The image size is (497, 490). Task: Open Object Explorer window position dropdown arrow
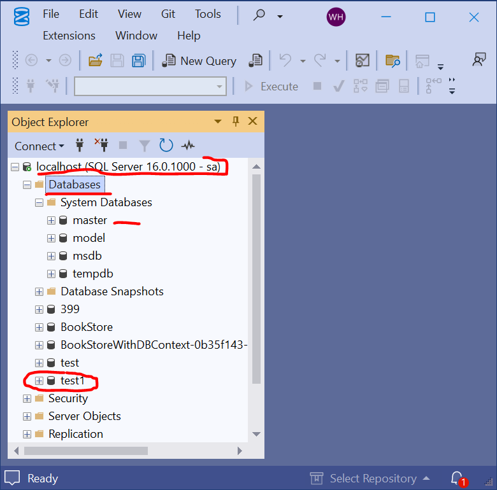[218, 122]
